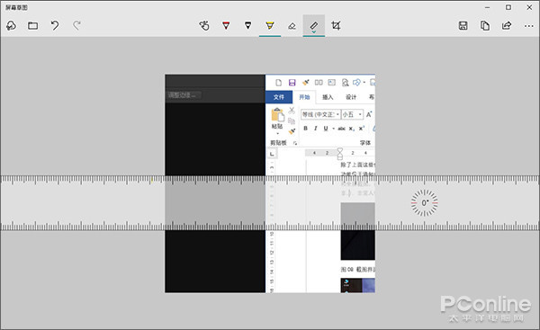Image resolution: width=540 pixels, height=330 pixels.
Task: Minimize the 屏幕草图 window
Action: [487, 7]
